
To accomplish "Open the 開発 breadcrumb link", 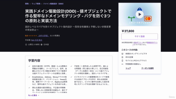I will pos(27,4).
